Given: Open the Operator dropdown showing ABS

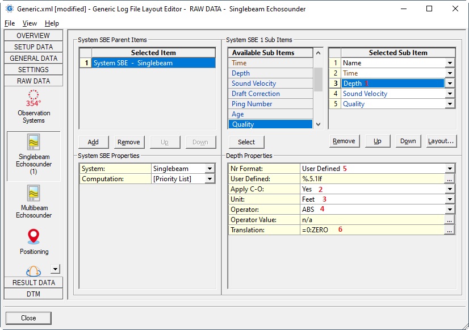Looking at the screenshot, I should pyautogui.click(x=450, y=210).
